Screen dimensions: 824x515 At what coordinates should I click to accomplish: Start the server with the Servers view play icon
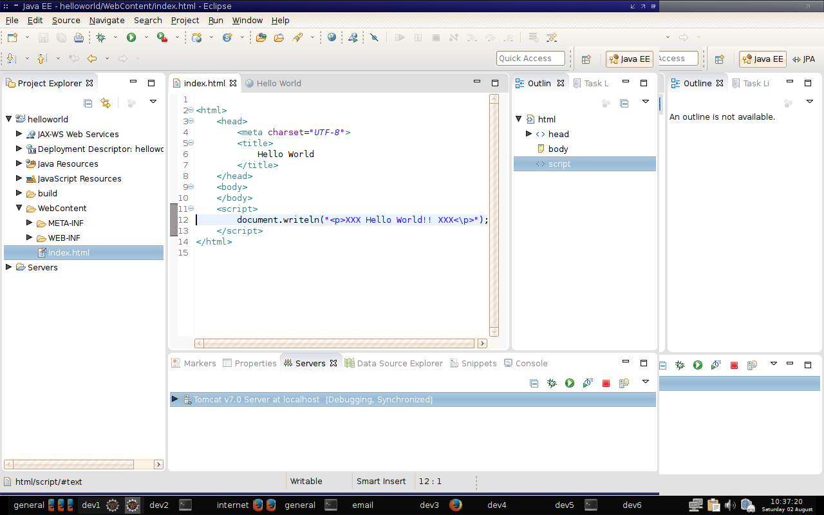click(x=570, y=383)
